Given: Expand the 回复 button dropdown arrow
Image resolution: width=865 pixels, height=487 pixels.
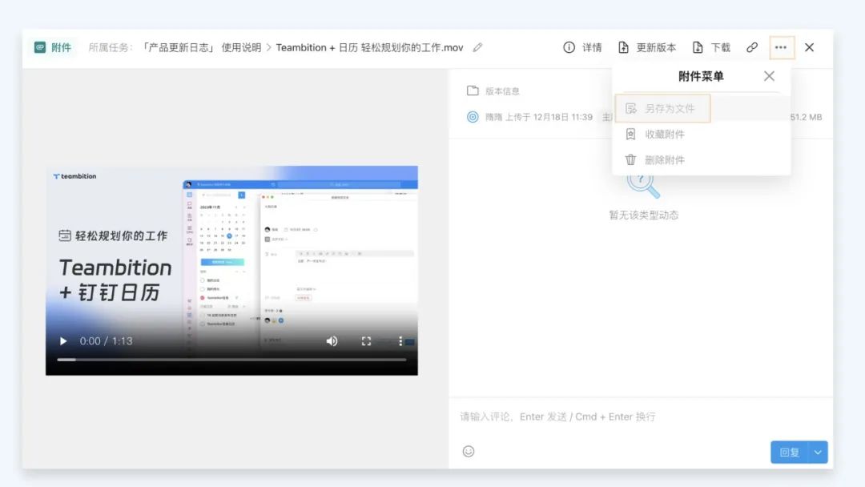Looking at the screenshot, I should click(x=818, y=452).
